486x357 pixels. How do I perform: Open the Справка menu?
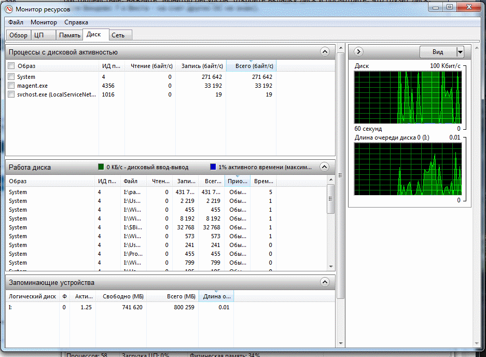76,22
